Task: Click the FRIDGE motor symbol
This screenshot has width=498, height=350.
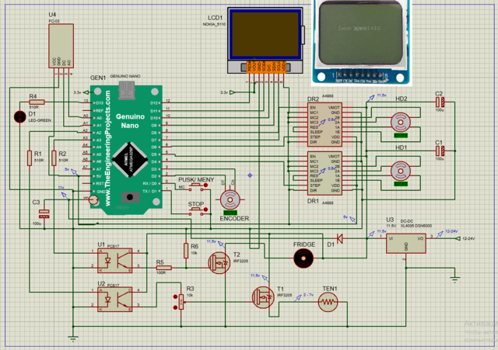Action: click(303, 258)
